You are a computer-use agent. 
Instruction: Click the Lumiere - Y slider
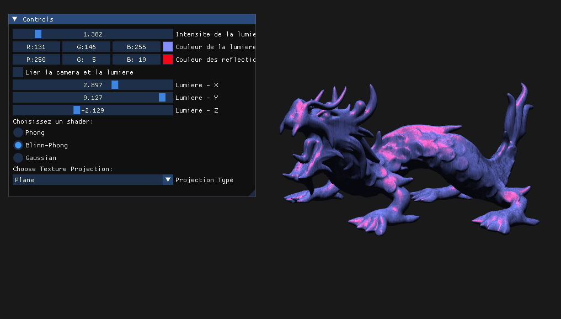93,98
